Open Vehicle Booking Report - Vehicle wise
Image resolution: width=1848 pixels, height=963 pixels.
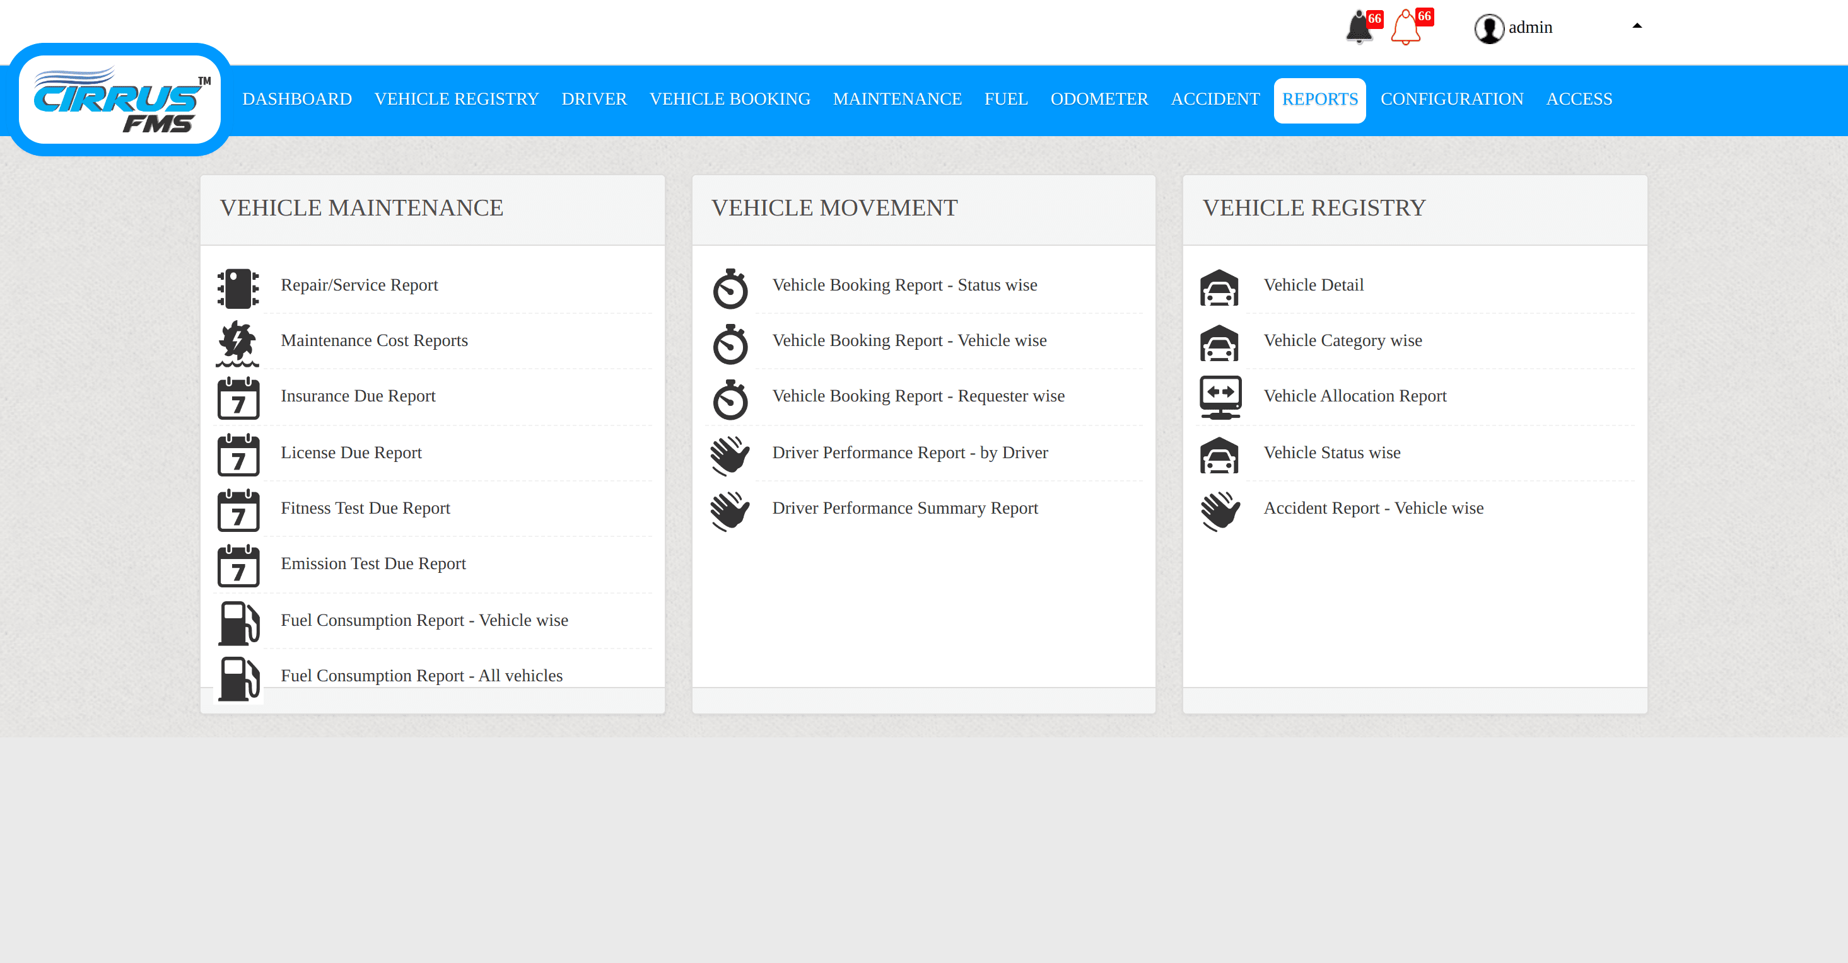click(909, 340)
